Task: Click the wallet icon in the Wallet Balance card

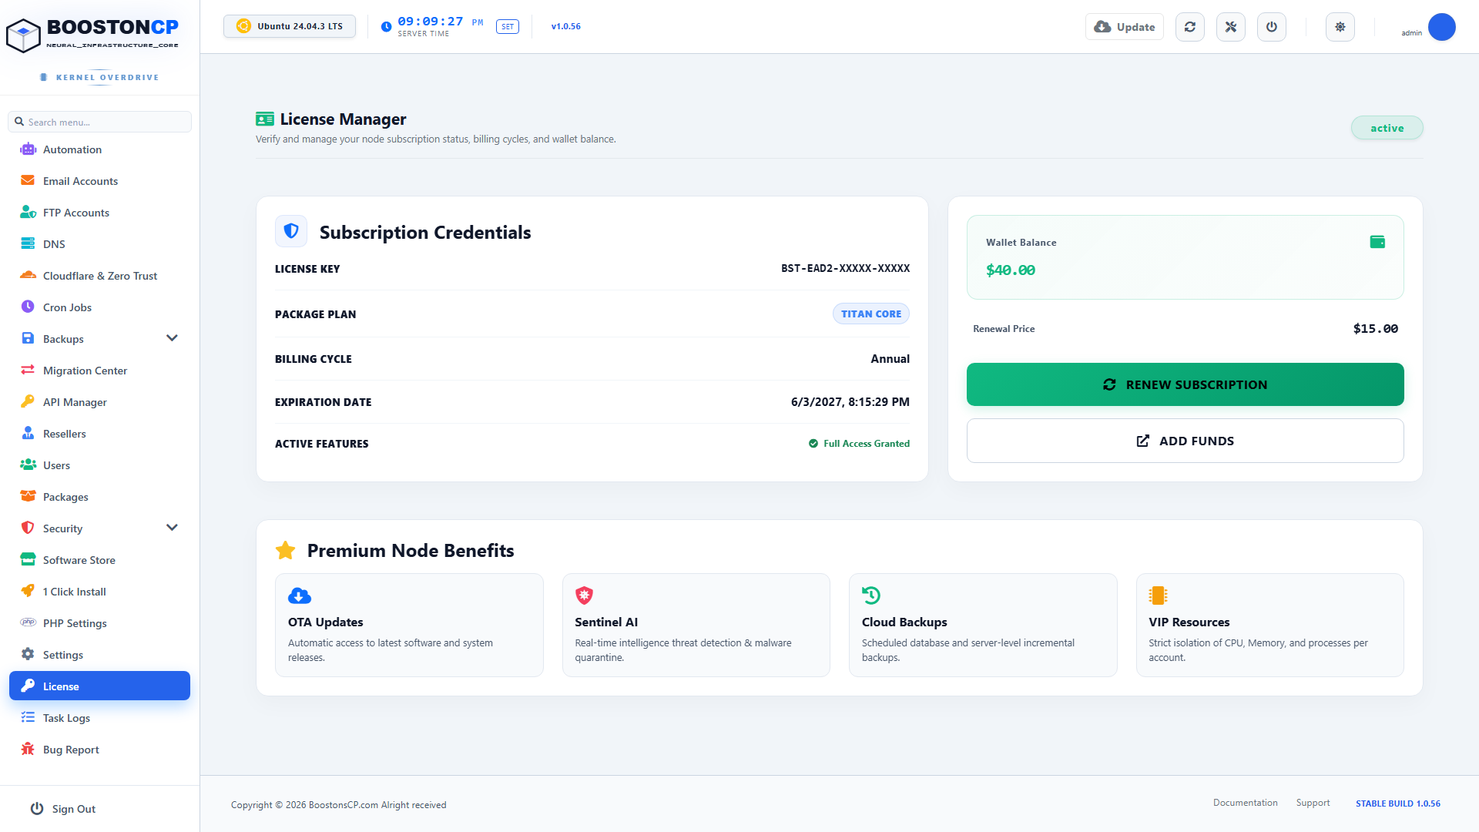Action: (1377, 242)
